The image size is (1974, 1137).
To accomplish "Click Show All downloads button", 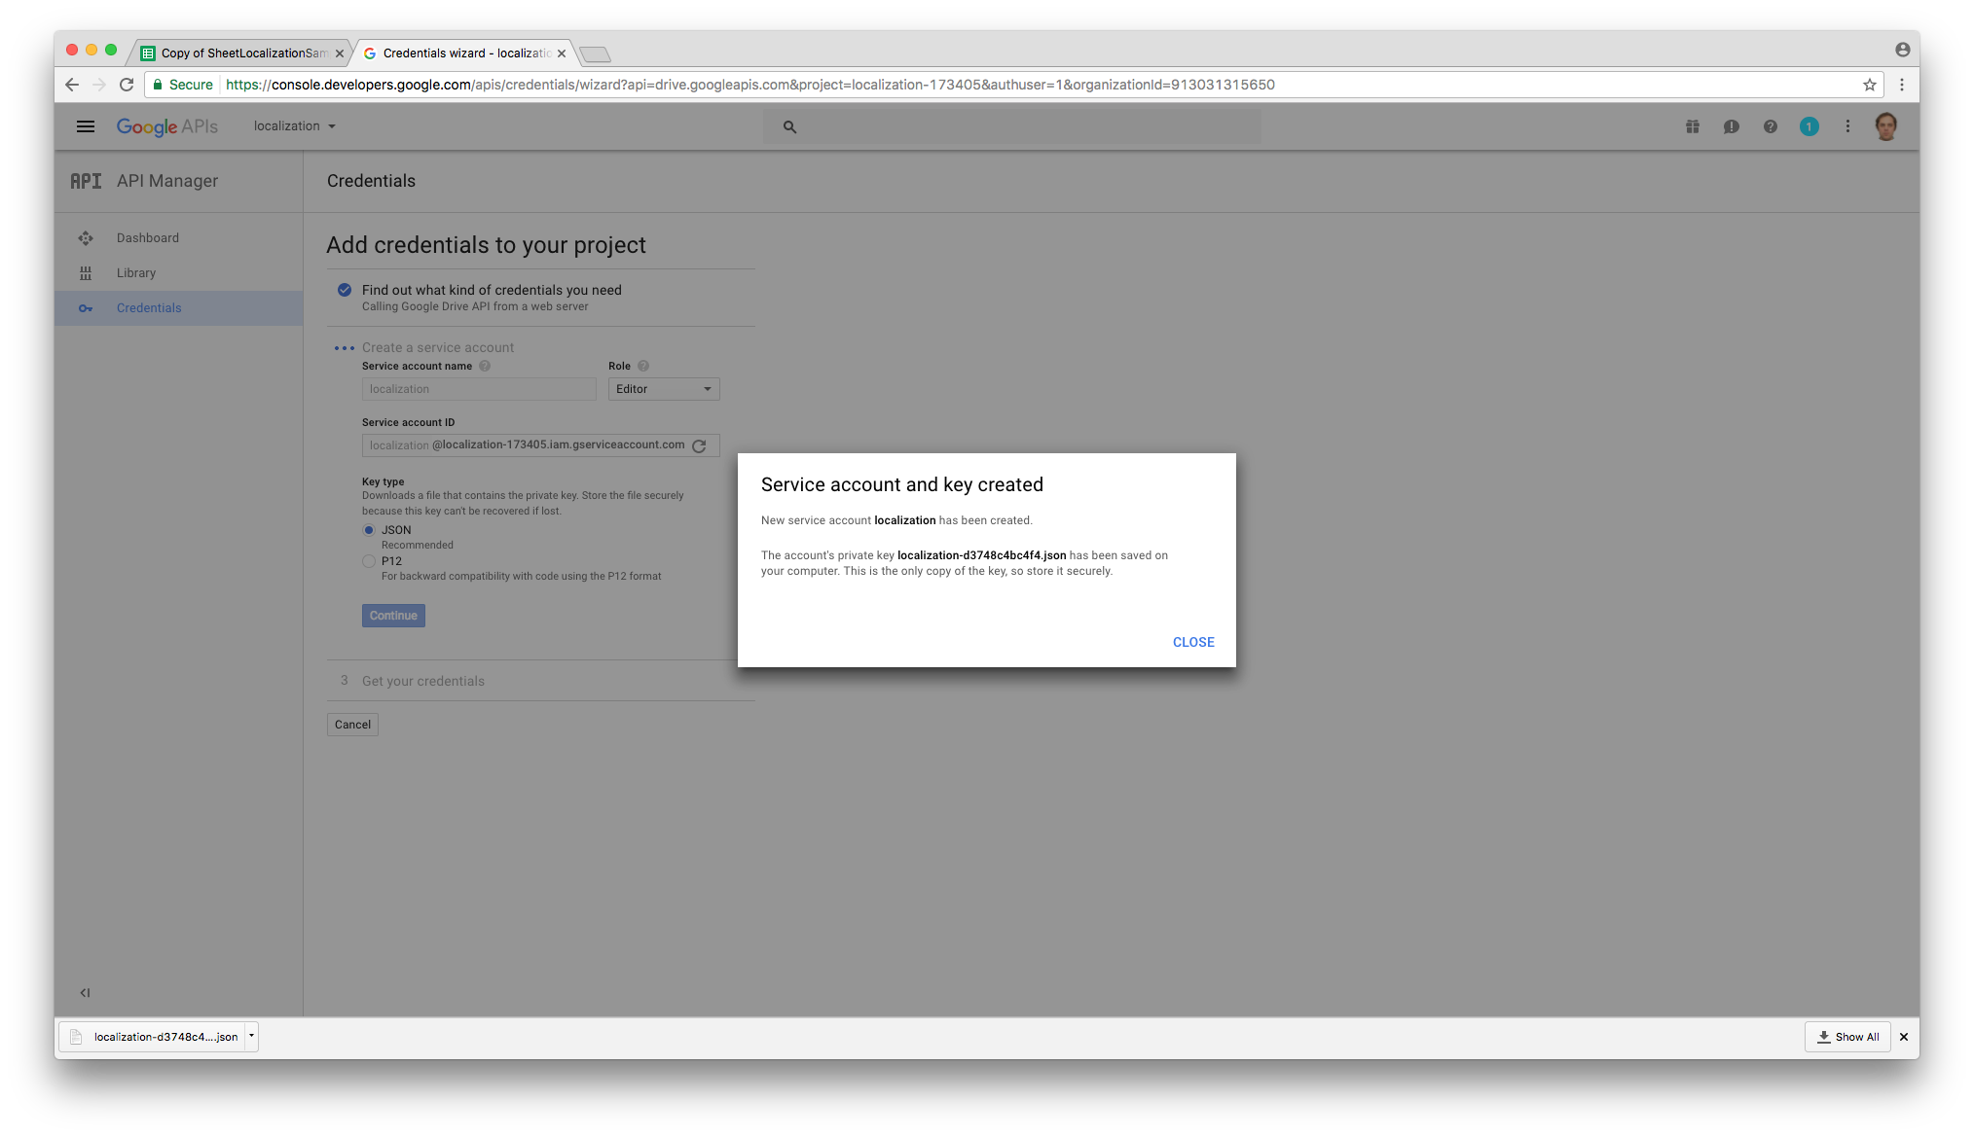I will point(1847,1037).
